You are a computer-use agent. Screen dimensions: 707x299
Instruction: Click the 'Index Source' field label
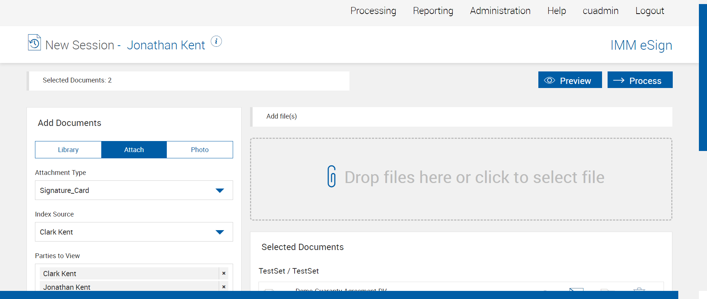click(54, 214)
